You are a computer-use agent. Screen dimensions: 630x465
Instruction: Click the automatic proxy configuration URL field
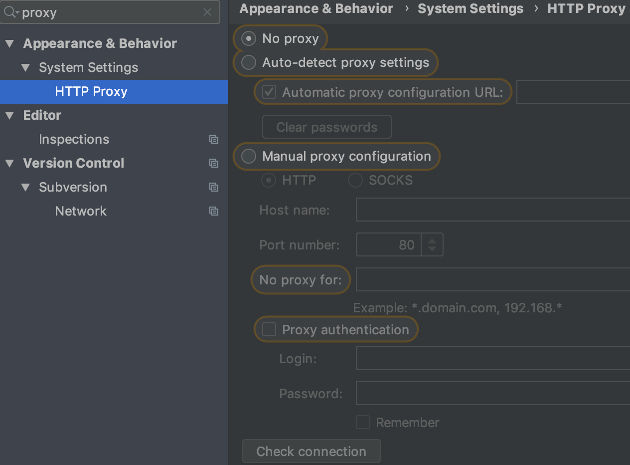coord(573,92)
